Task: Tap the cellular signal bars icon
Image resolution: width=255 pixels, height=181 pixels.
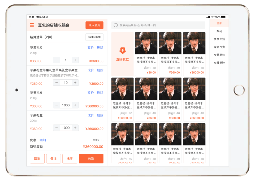Action: pos(208,17)
